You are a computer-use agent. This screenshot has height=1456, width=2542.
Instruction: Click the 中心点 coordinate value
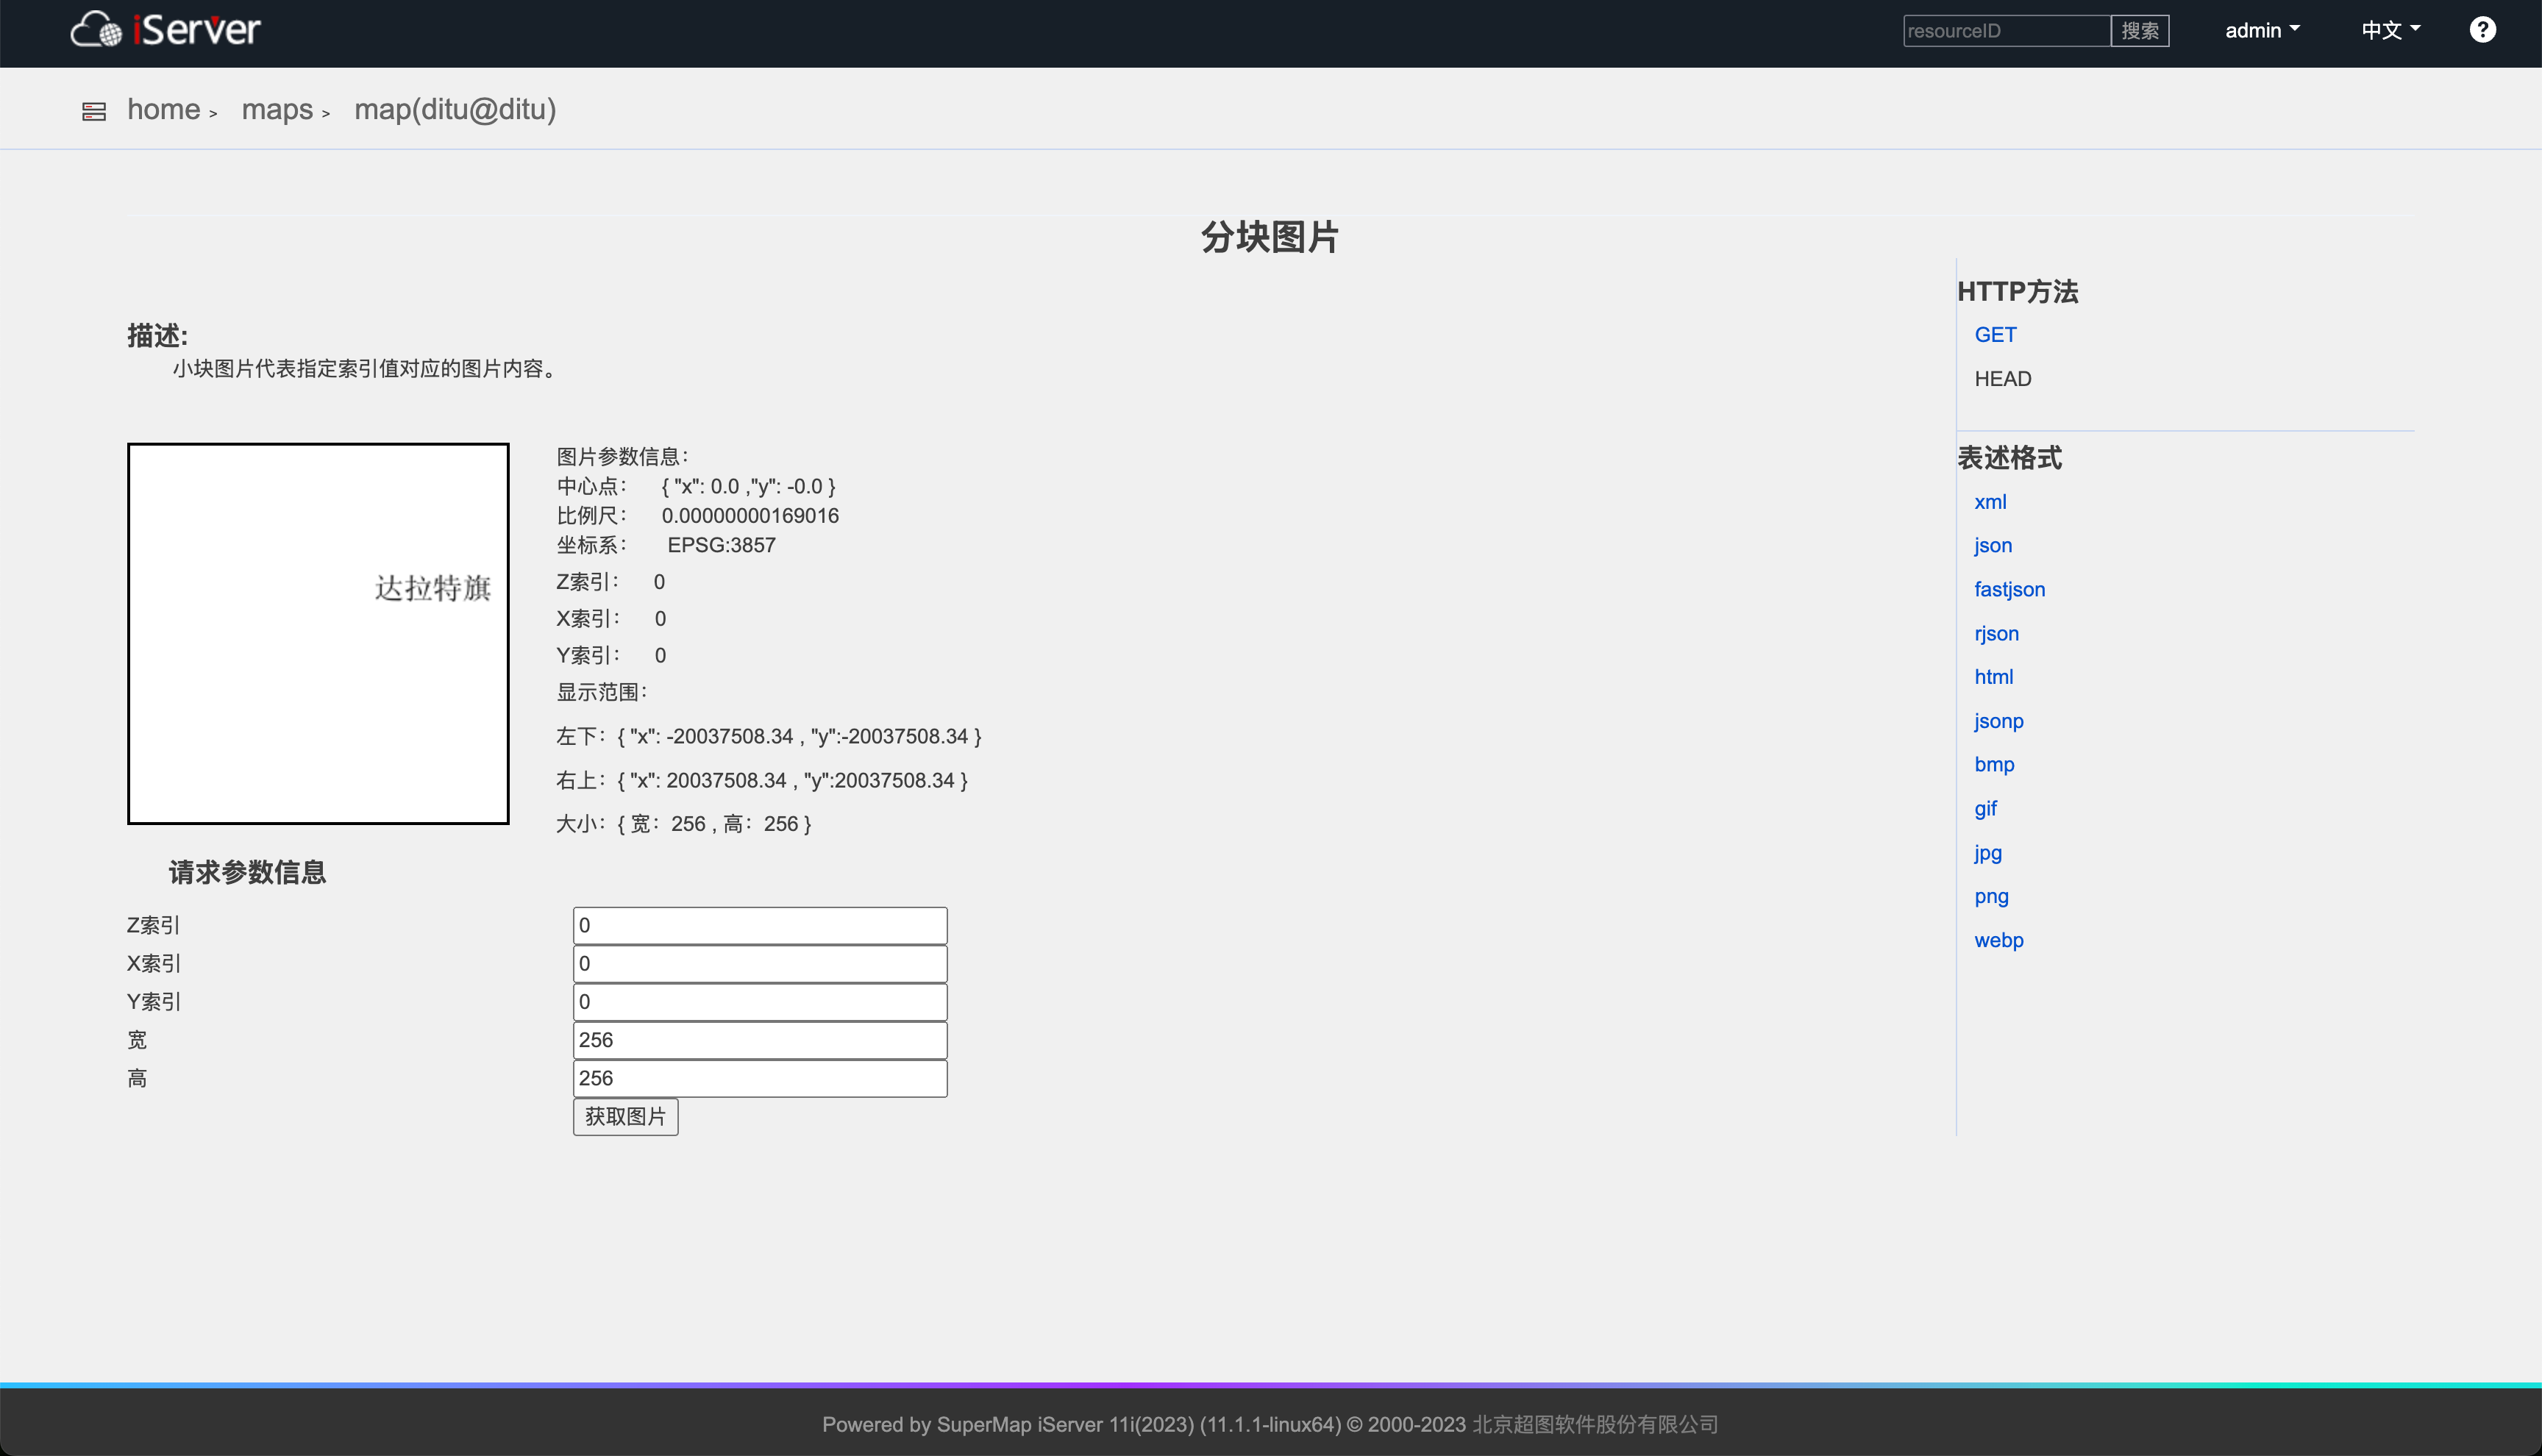[x=748, y=487]
